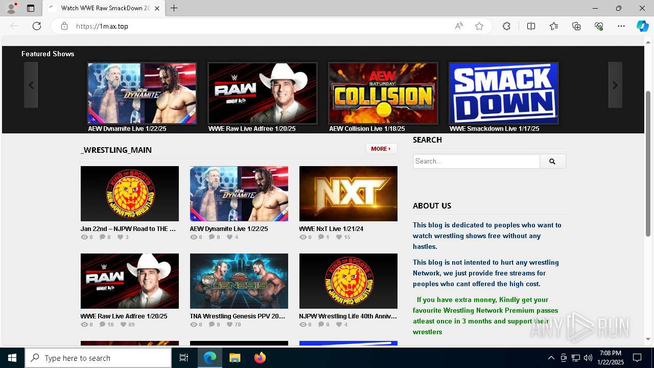Open TNA Genesis PPV thumbnail
The image size is (654, 368).
(239, 281)
